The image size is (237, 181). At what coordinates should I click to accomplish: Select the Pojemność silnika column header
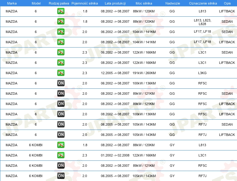coord(85,3)
